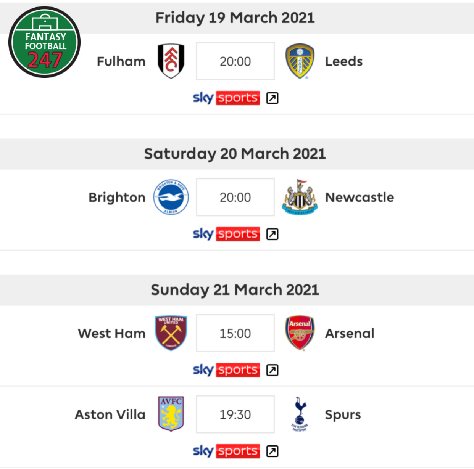Click the Sky Sports logo under Brighton match

(226, 234)
